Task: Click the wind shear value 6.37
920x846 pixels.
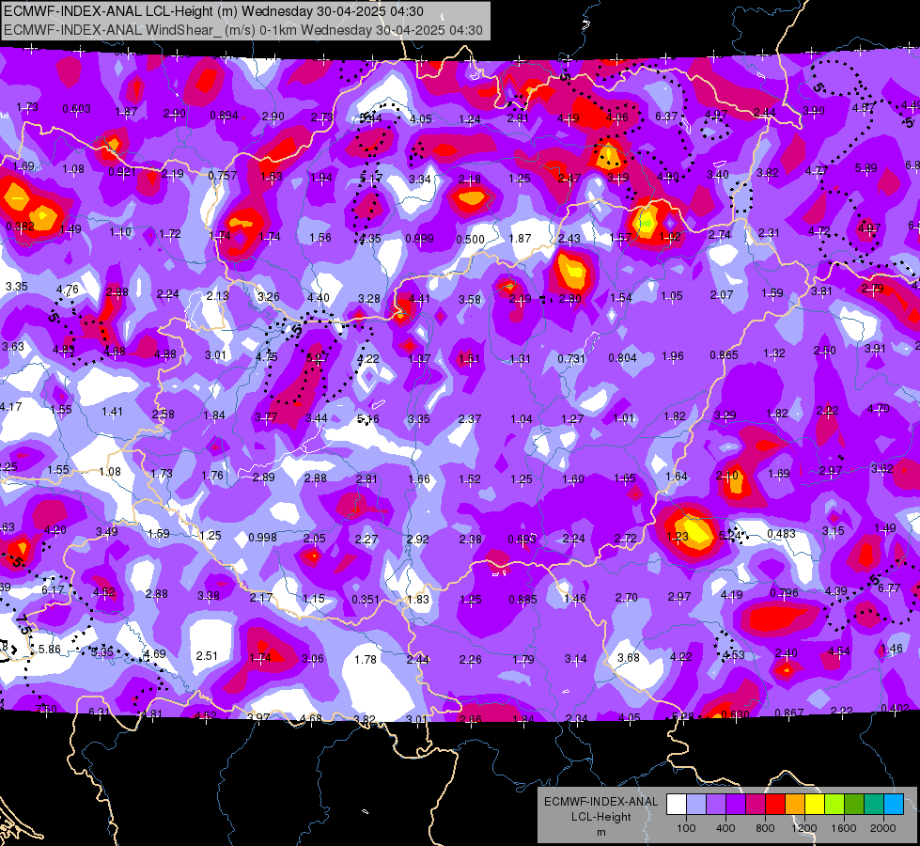Action: [666, 117]
